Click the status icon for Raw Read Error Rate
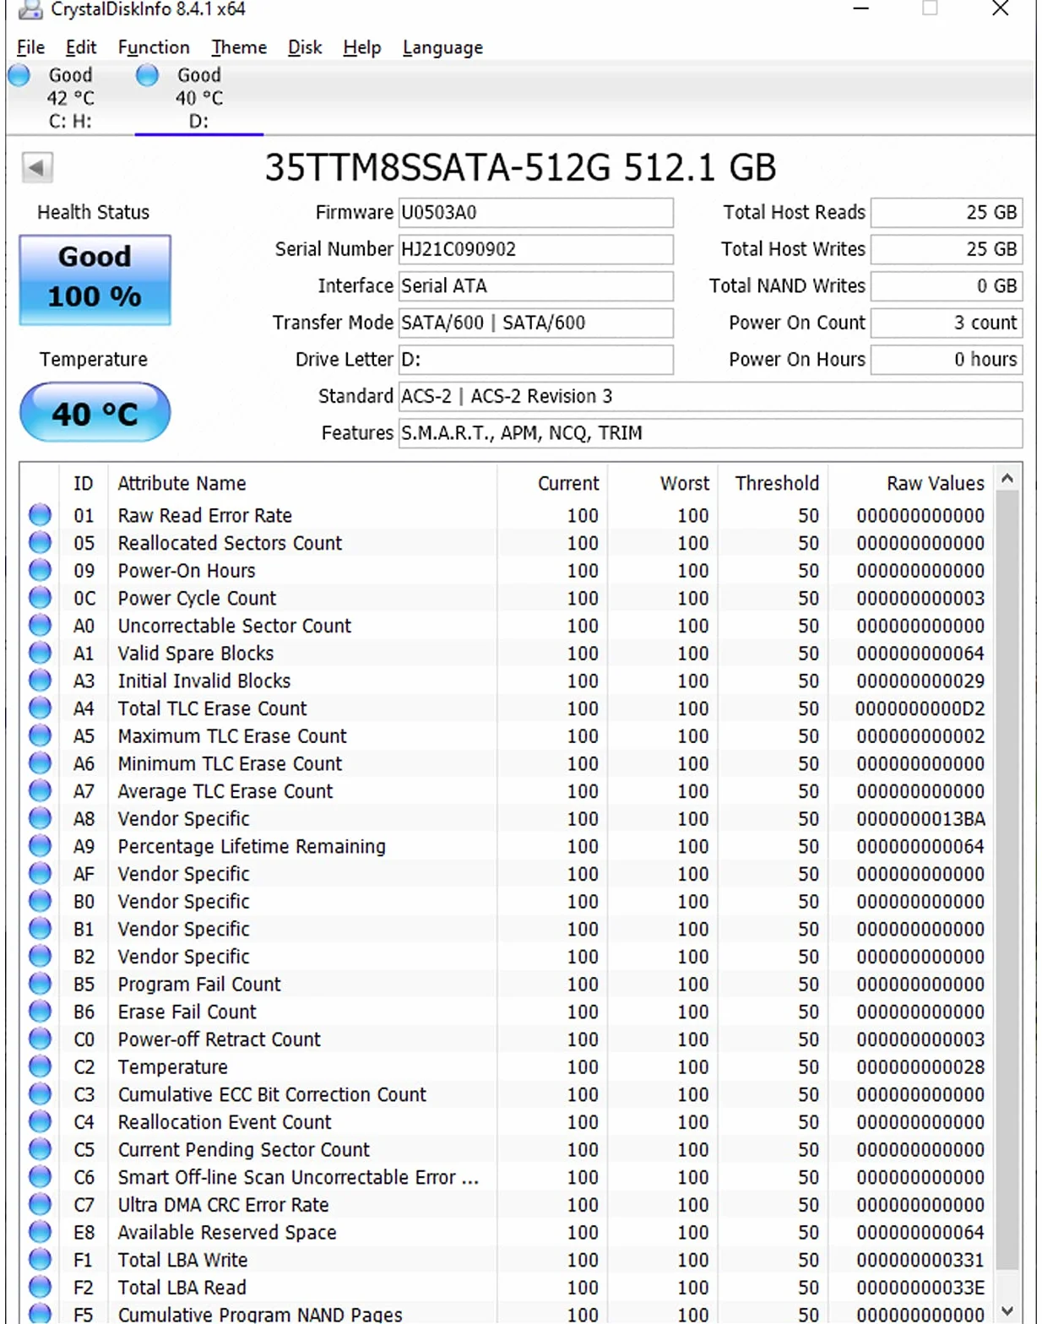 40,514
